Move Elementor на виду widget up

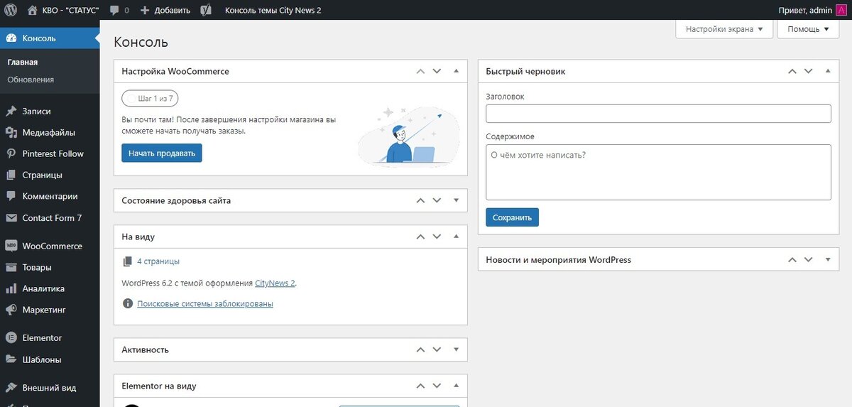click(420, 386)
